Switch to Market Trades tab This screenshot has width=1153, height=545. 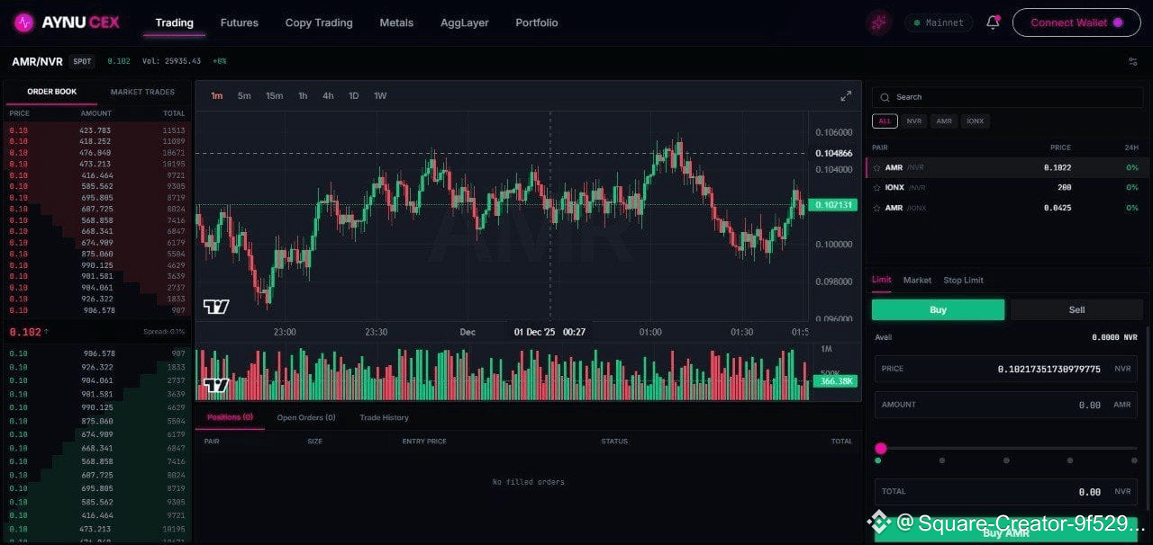(x=142, y=92)
